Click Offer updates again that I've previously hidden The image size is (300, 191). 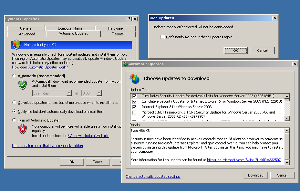click(47, 146)
